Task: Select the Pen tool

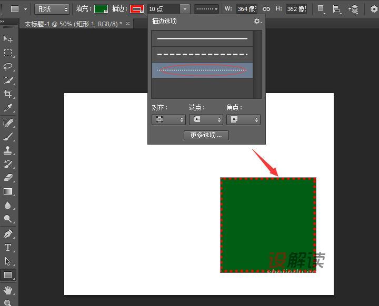Action: pos(8,234)
